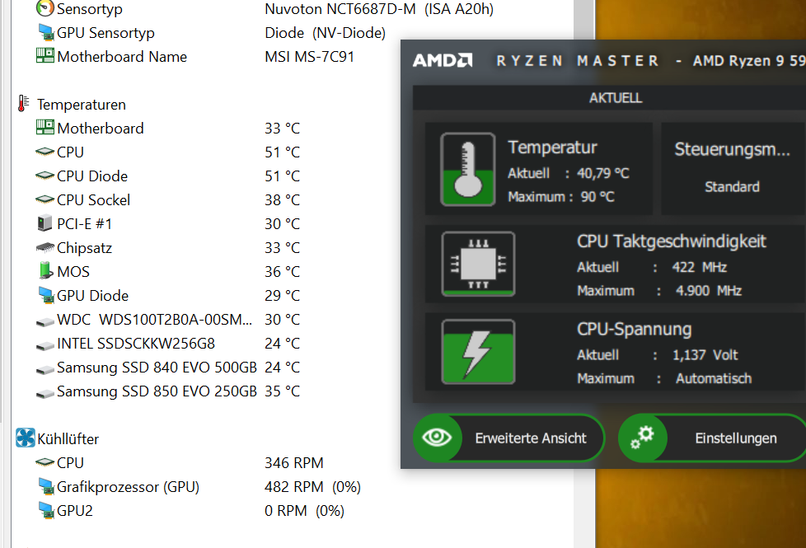Click the Steuerungsm... Standard panel
This screenshot has height=548, width=806.
[x=733, y=169]
